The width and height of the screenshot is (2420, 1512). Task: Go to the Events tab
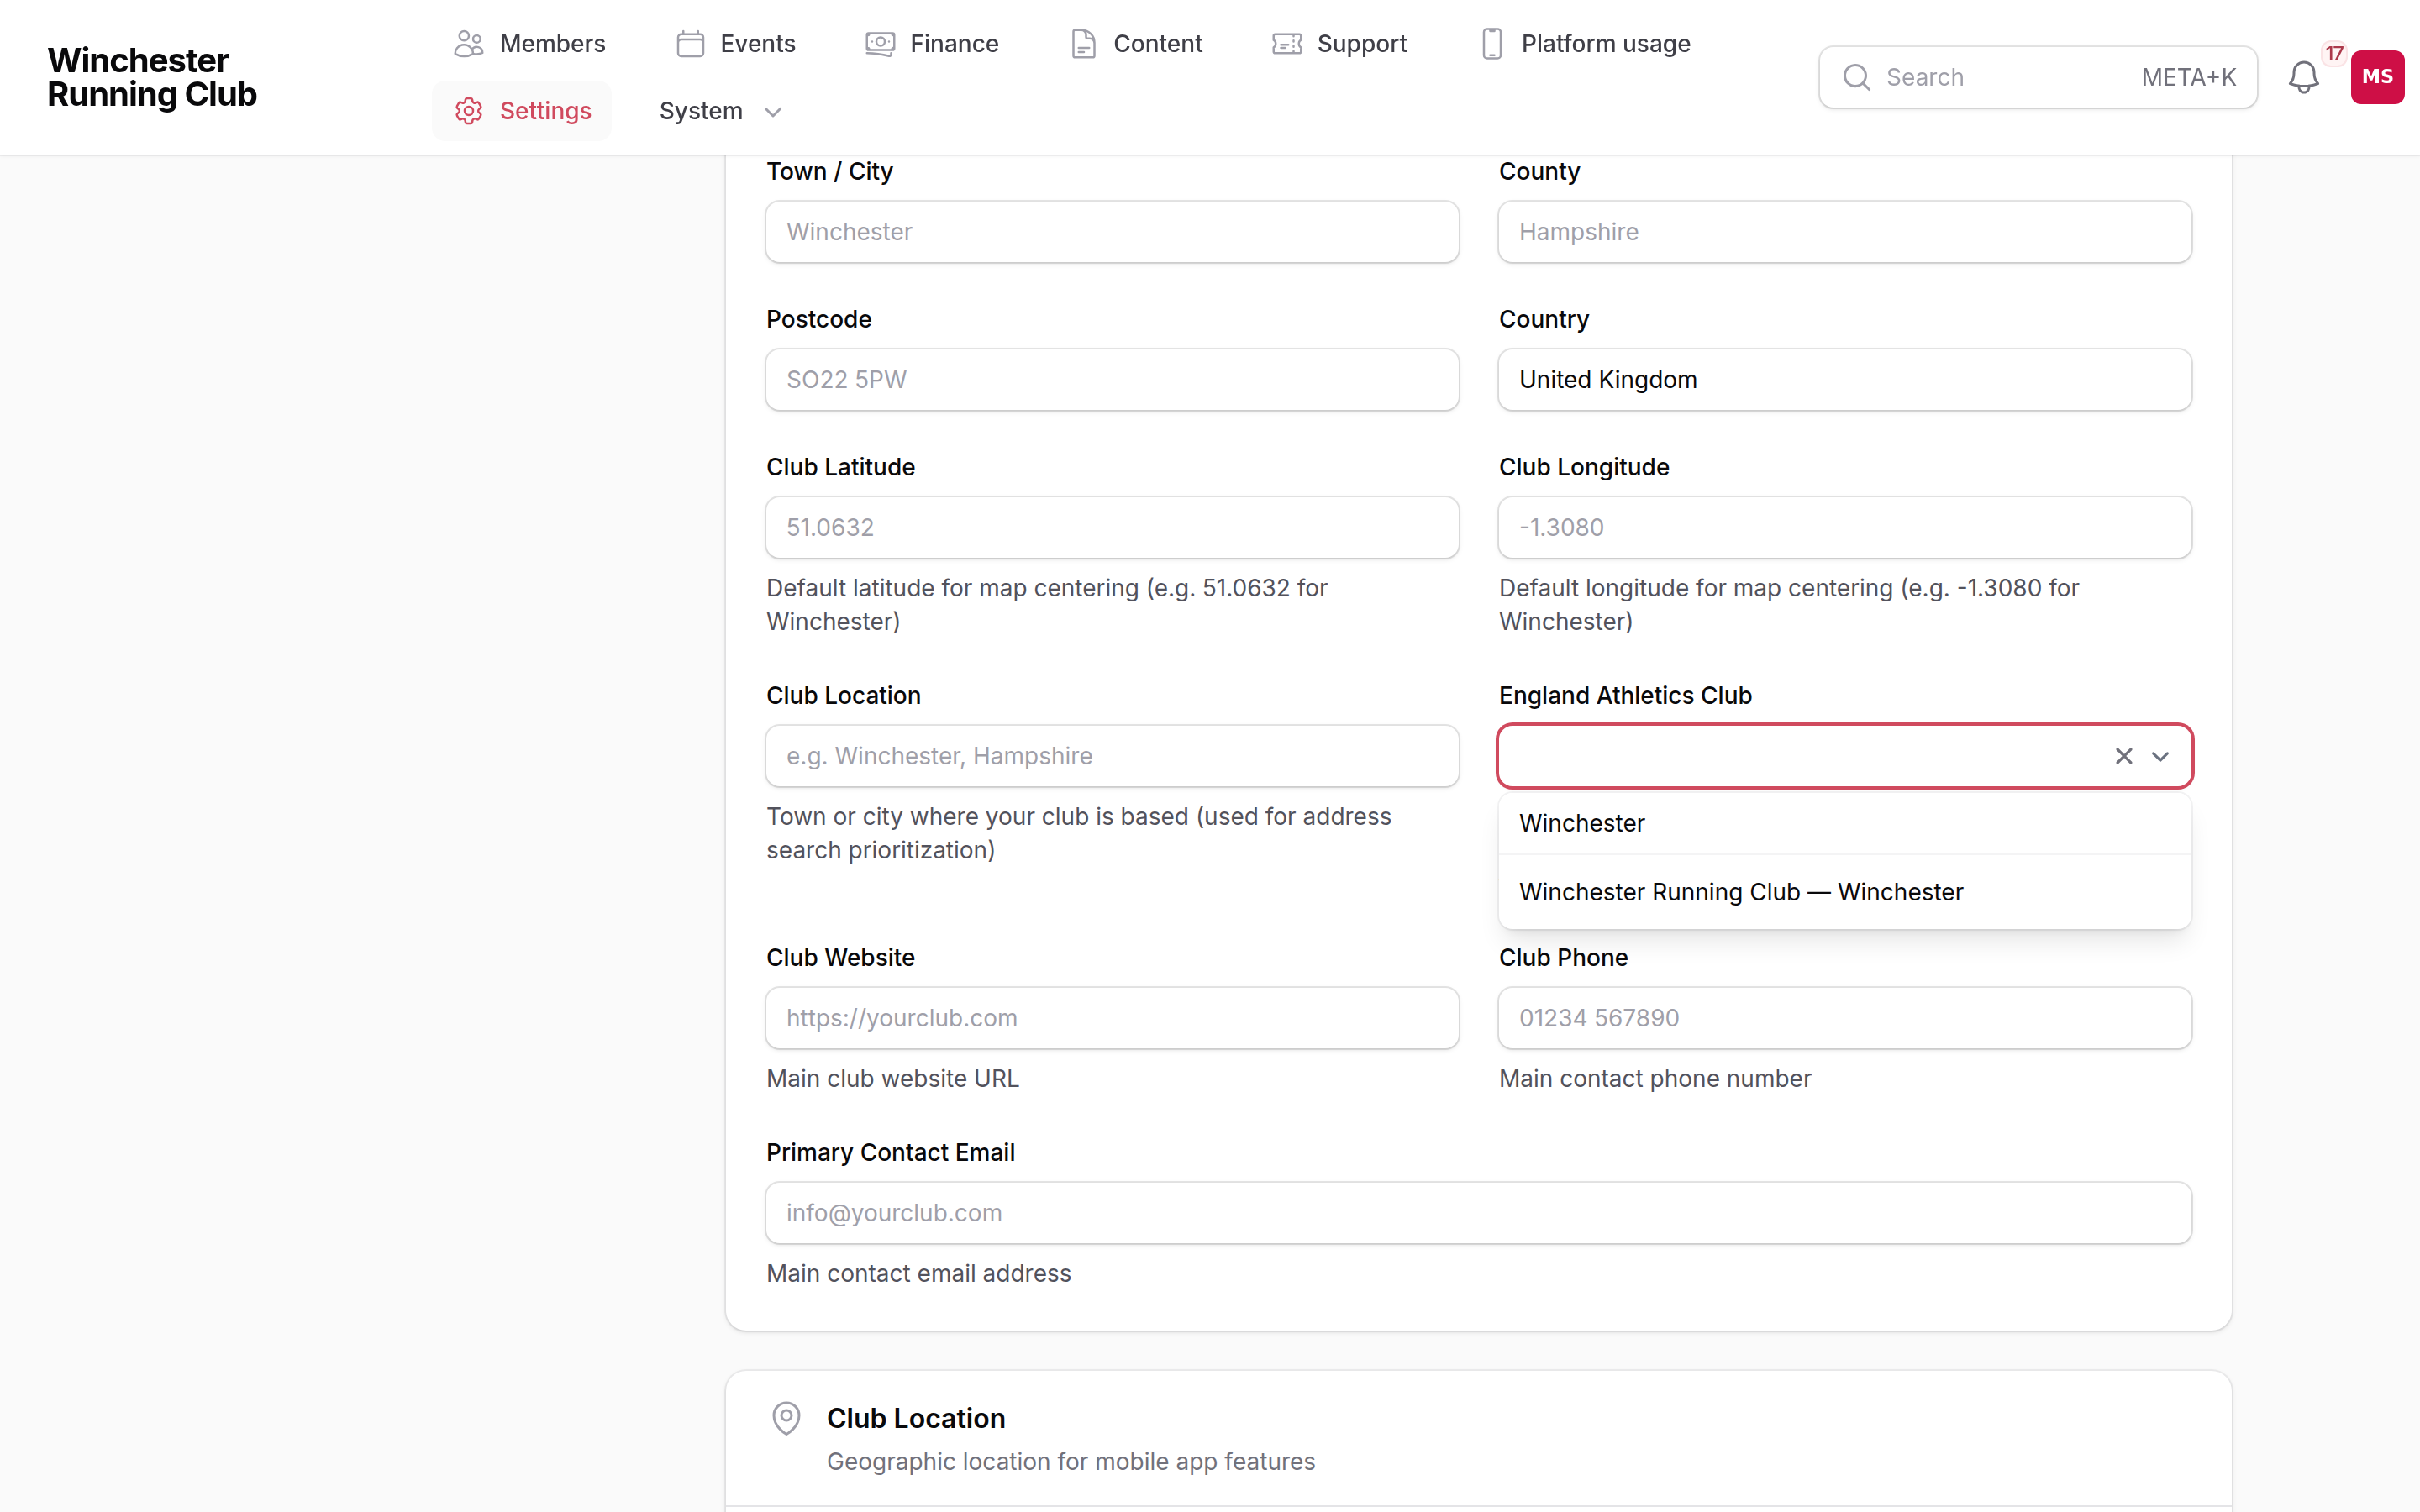click(x=735, y=44)
